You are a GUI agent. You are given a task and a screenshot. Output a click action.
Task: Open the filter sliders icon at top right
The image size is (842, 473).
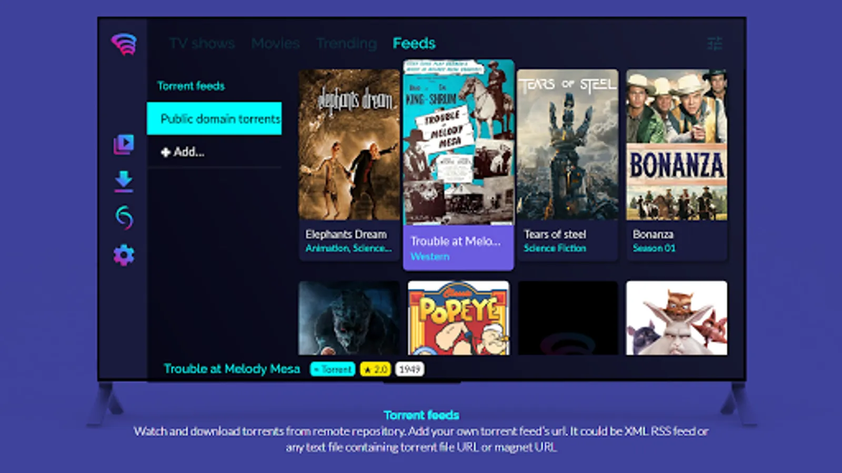[715, 43]
